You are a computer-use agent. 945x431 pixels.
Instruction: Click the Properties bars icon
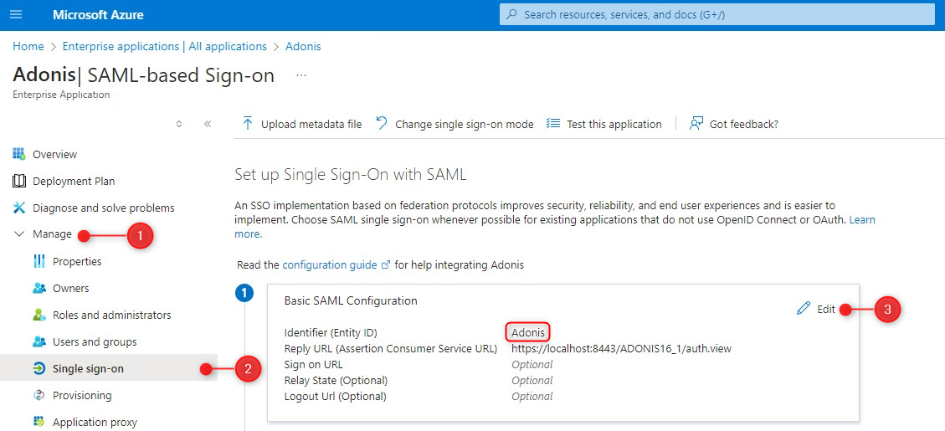(39, 261)
